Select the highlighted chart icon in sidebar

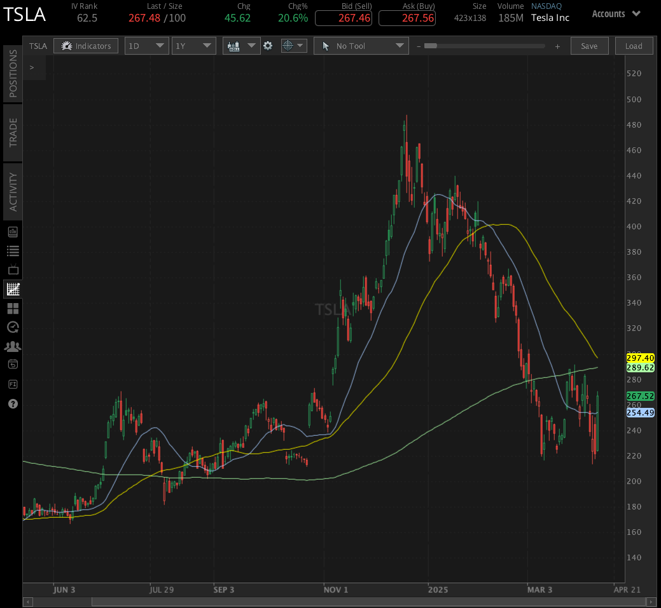tap(13, 288)
